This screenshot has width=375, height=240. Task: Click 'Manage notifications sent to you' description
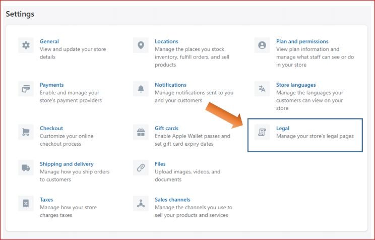pos(194,96)
